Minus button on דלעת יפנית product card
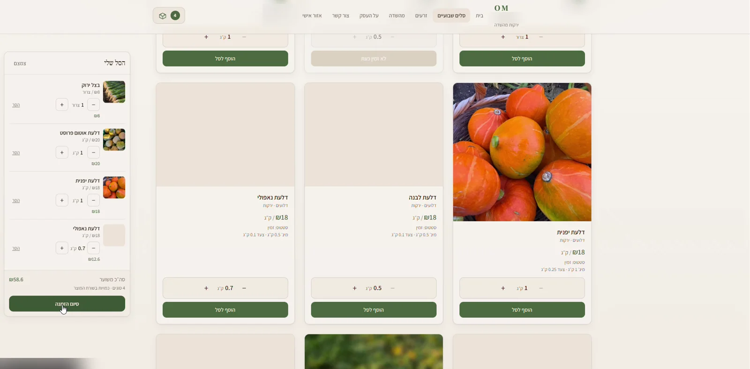750x369 pixels. coord(541,288)
